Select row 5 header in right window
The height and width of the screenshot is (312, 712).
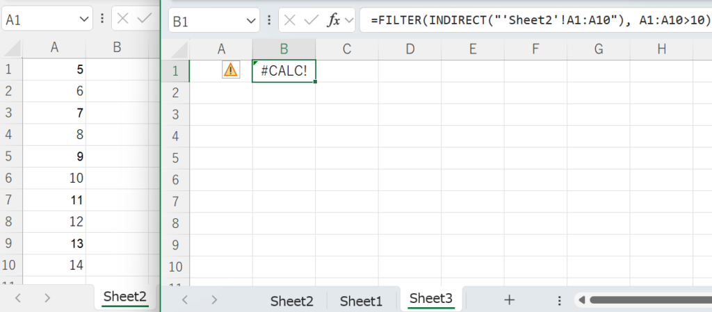click(175, 157)
